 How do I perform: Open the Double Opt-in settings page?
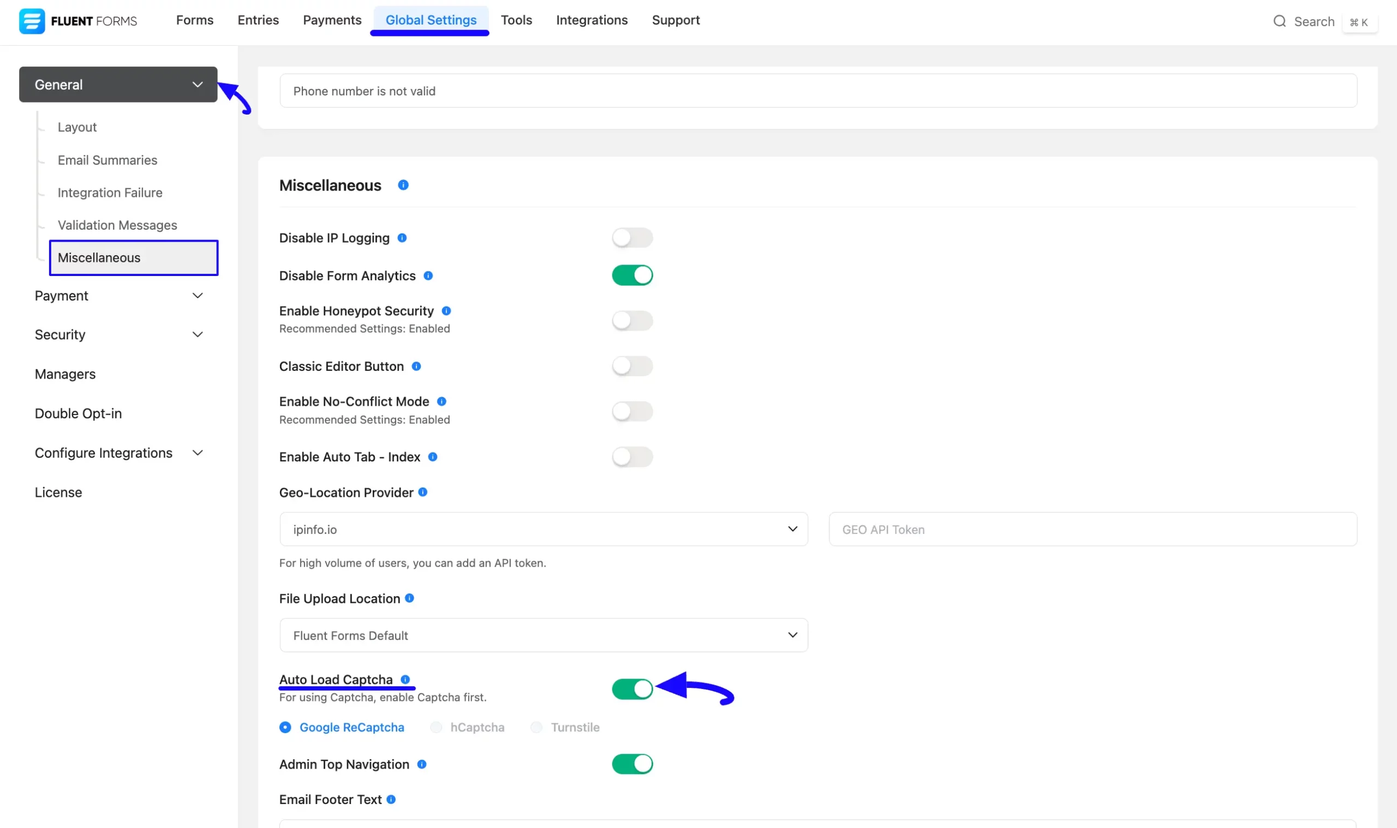pos(78,414)
